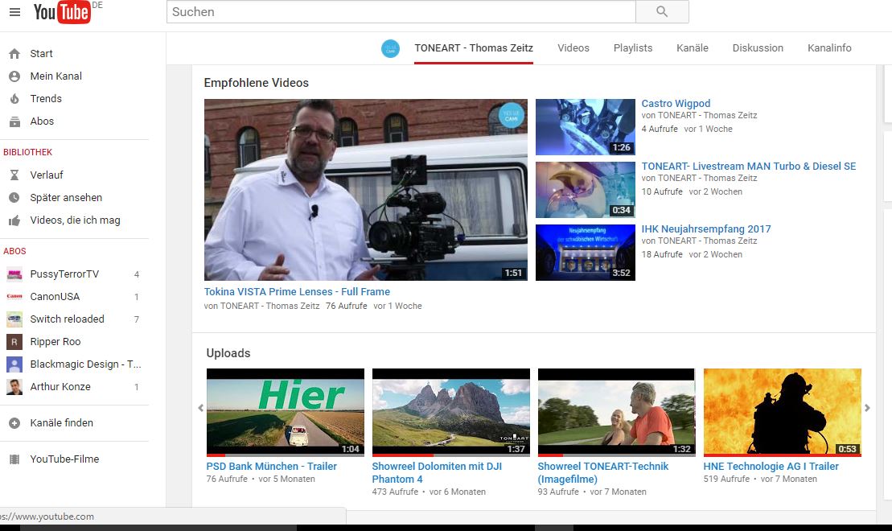Switch to the Kanalinfo tab

[x=829, y=48]
